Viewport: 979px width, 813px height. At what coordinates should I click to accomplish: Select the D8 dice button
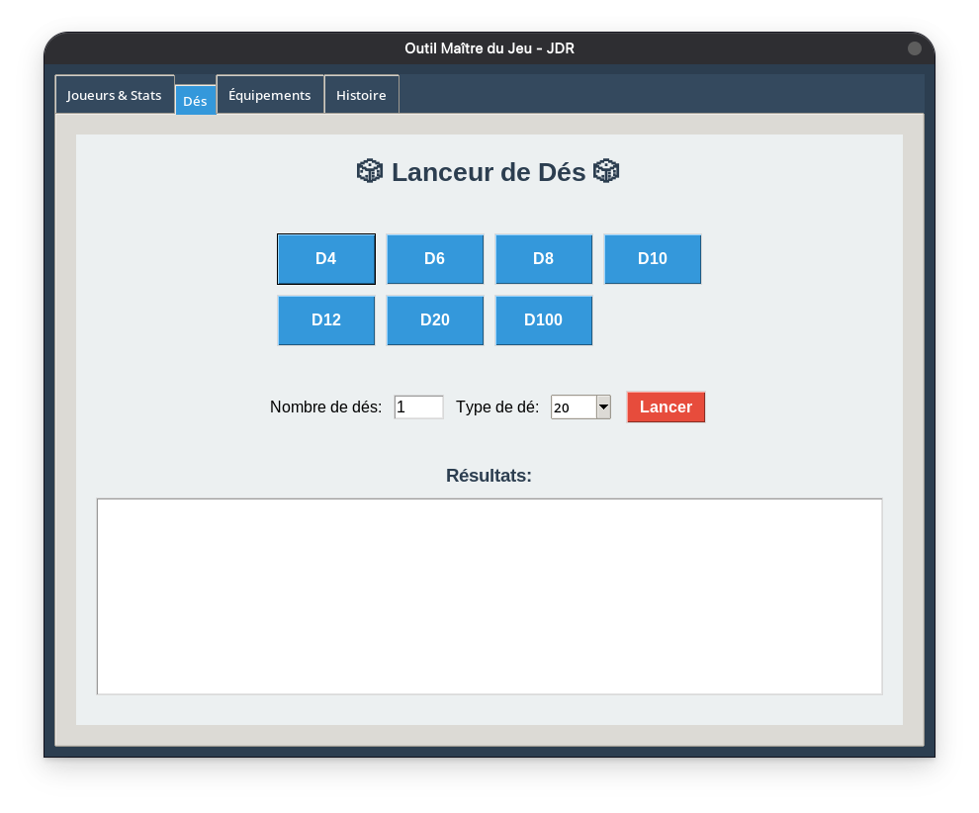[x=544, y=259]
